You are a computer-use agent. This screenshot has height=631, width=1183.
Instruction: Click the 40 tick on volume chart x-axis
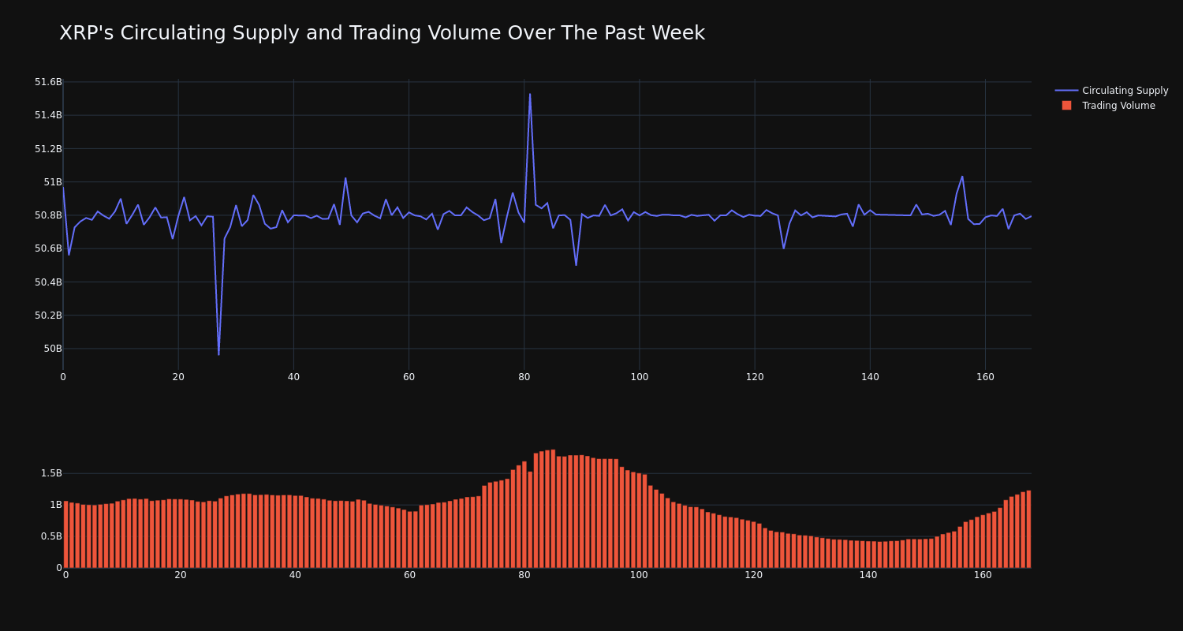coord(295,575)
